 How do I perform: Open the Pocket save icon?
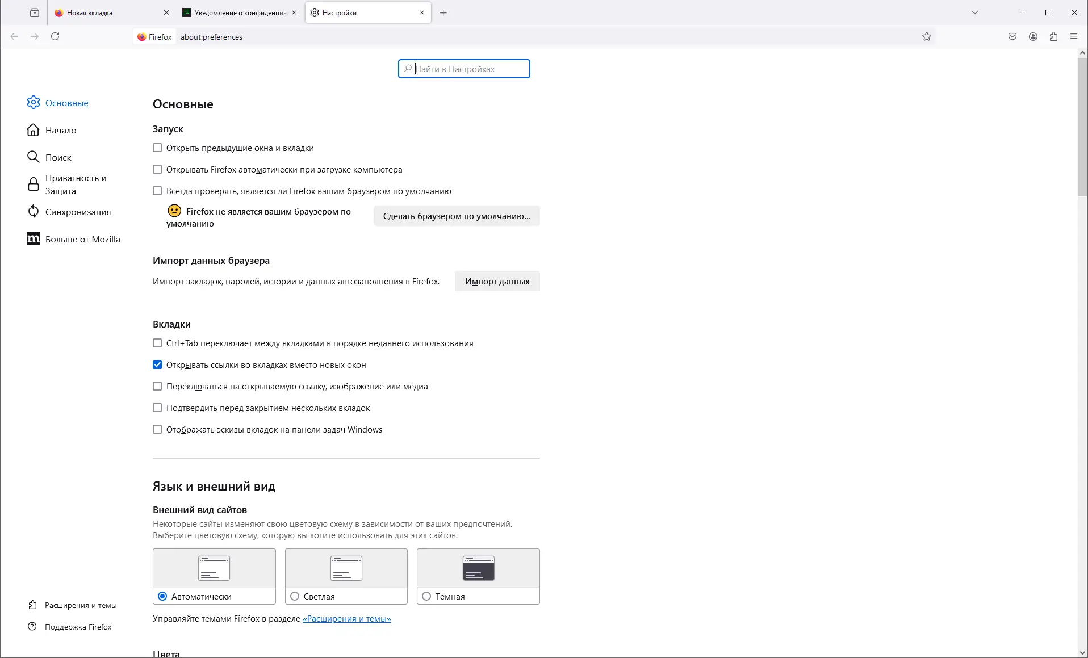coord(1012,37)
